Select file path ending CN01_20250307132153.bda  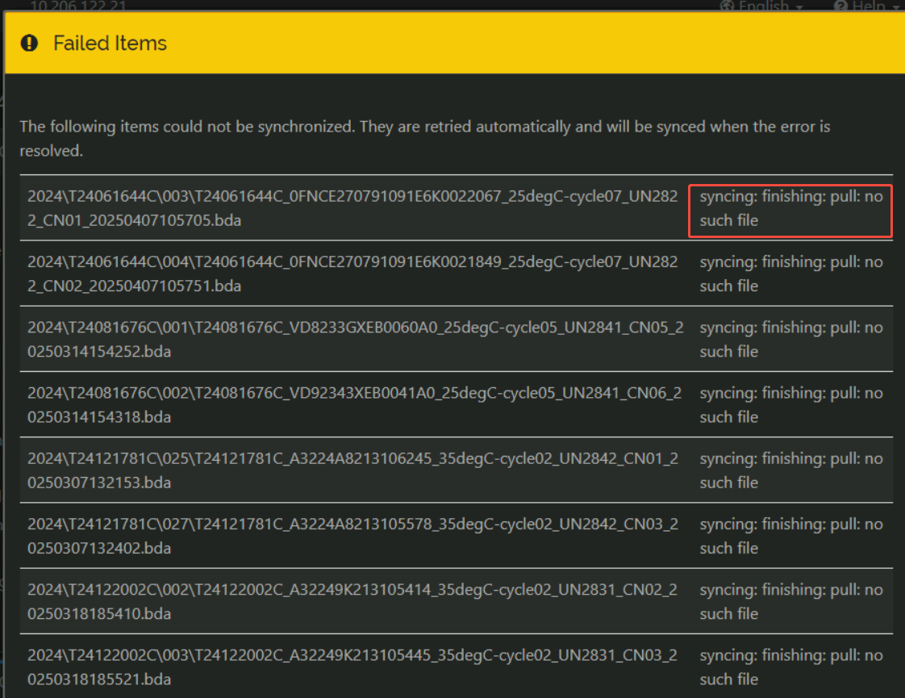click(x=353, y=470)
